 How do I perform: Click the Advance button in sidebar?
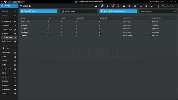click(9, 11)
